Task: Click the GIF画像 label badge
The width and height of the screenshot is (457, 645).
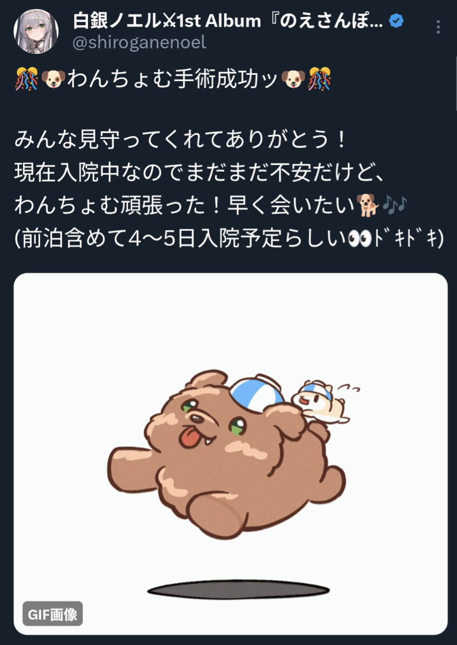Action: pyautogui.click(x=53, y=615)
